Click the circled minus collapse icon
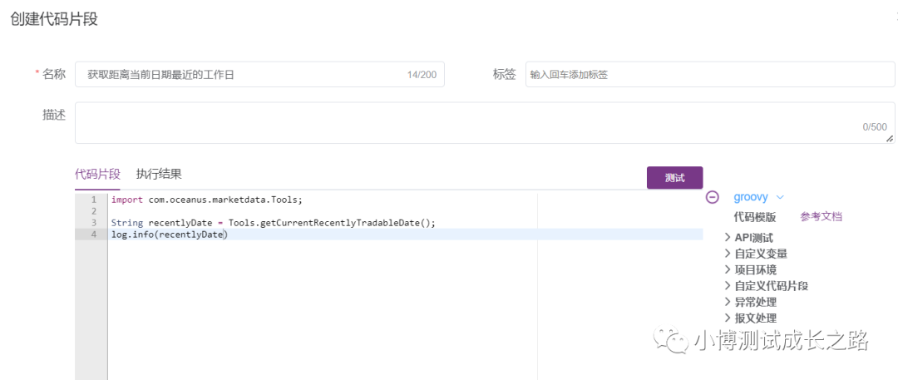 tap(712, 197)
